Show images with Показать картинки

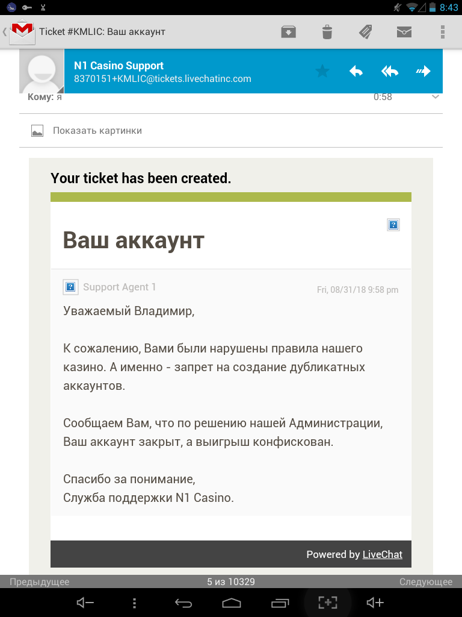tap(97, 131)
